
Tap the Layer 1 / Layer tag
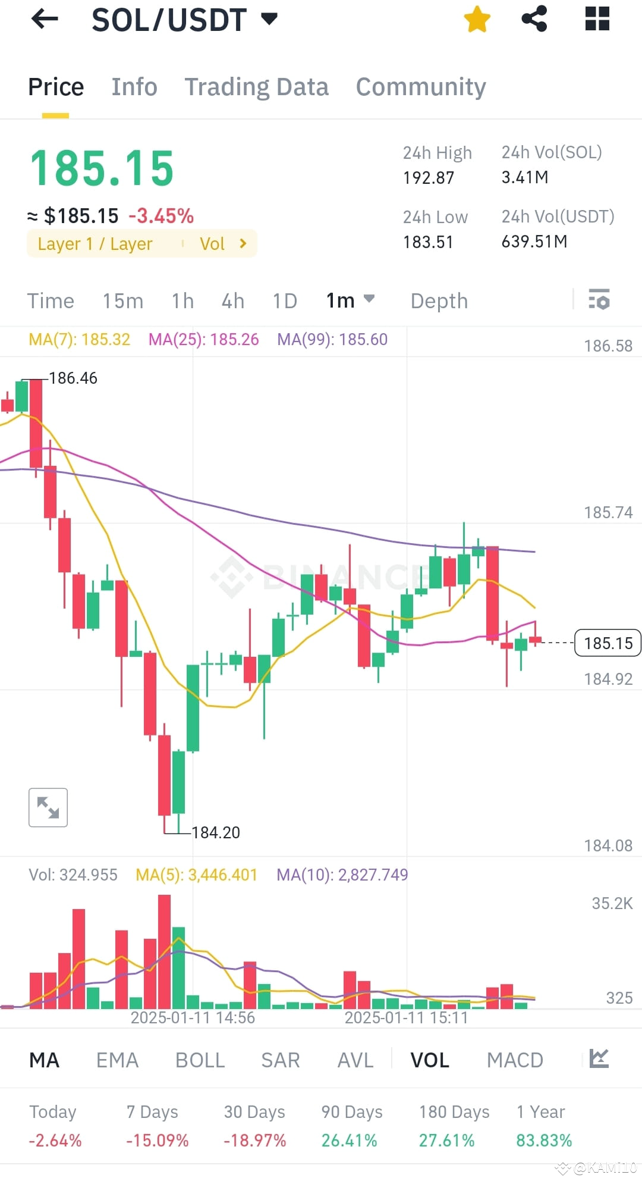[95, 243]
